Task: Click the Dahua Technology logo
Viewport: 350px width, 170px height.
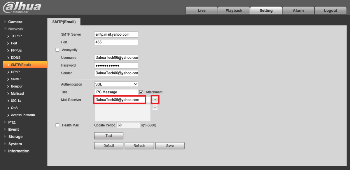Action: coord(21,8)
